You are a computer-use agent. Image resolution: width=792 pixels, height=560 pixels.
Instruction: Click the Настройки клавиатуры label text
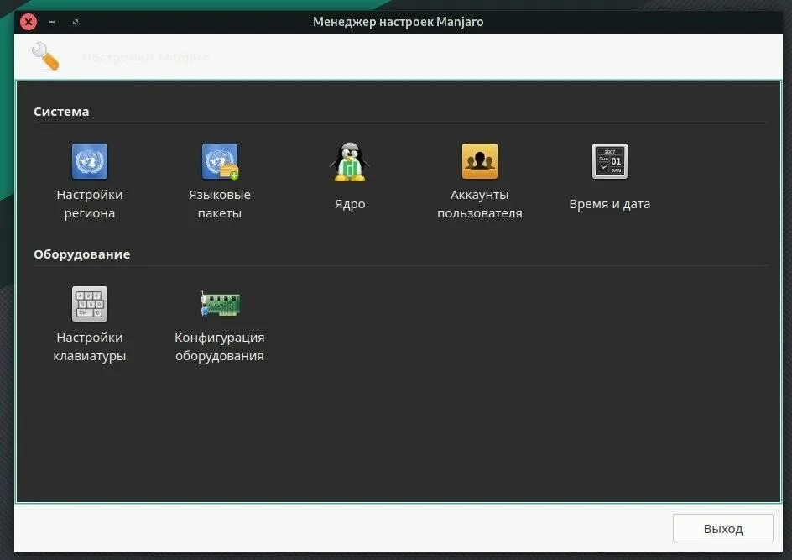pyautogui.click(x=90, y=346)
